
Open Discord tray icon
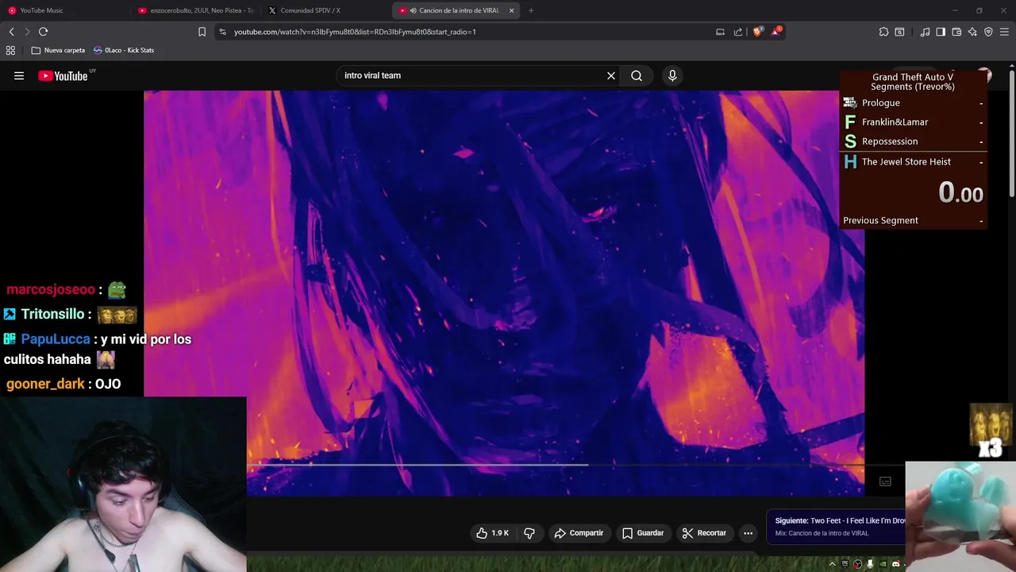[x=895, y=564]
